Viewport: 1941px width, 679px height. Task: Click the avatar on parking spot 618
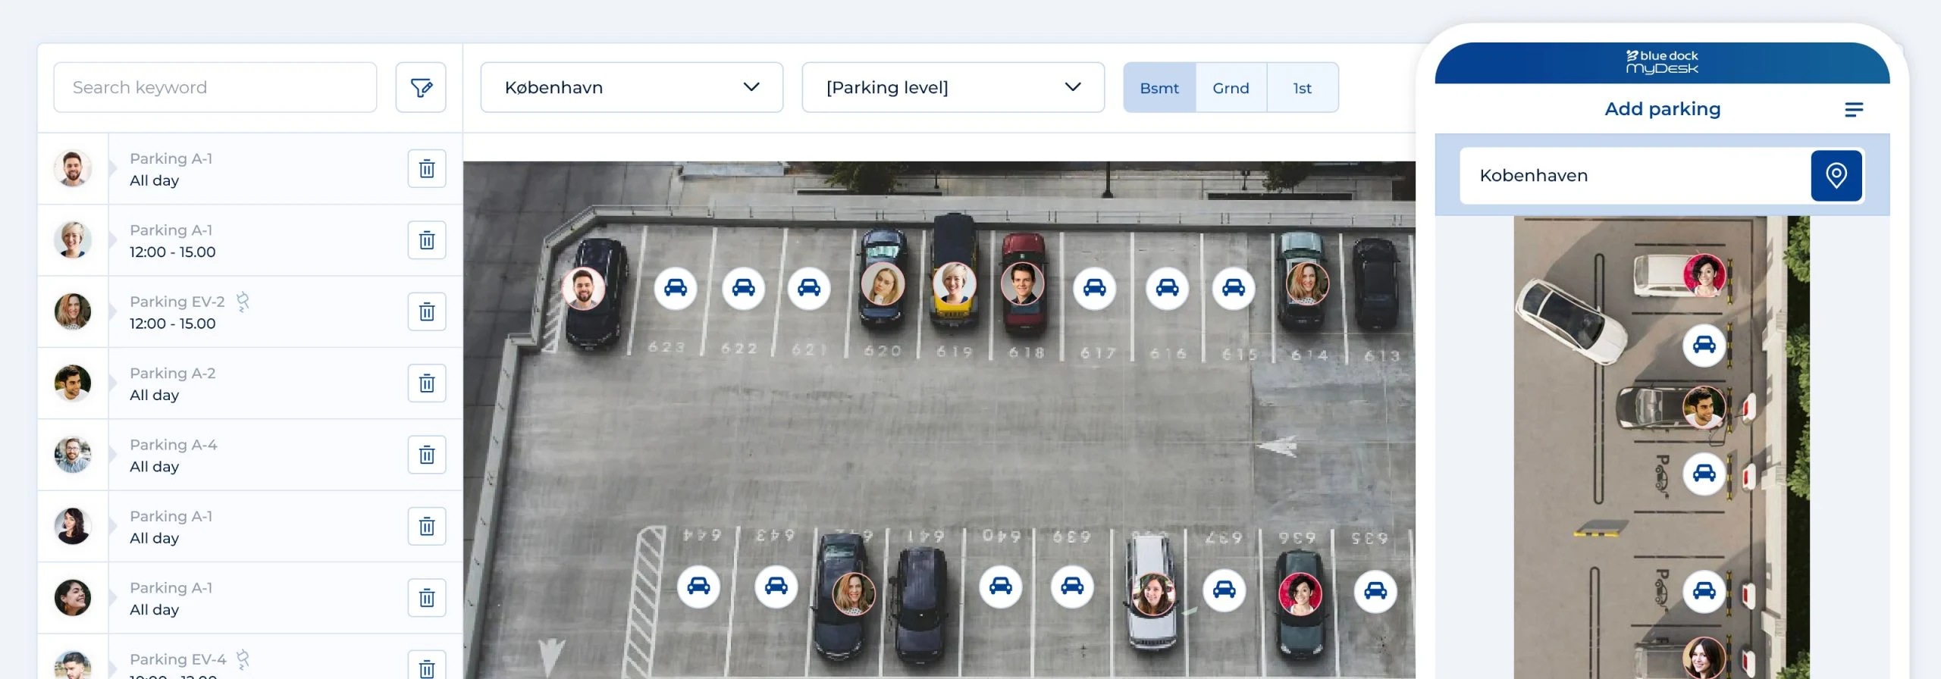(x=1022, y=283)
